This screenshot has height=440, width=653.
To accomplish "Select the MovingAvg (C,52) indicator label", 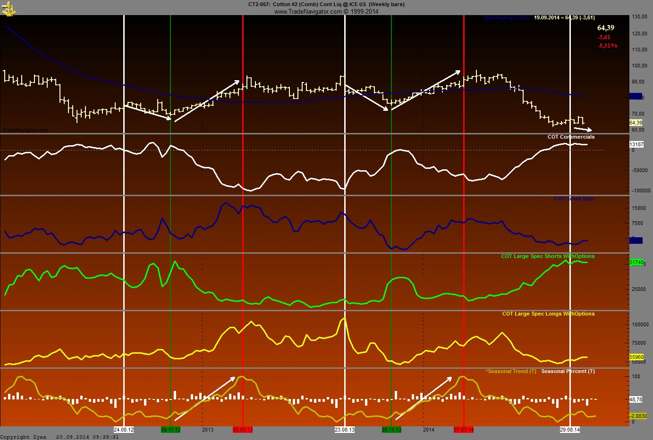I will point(507,18).
